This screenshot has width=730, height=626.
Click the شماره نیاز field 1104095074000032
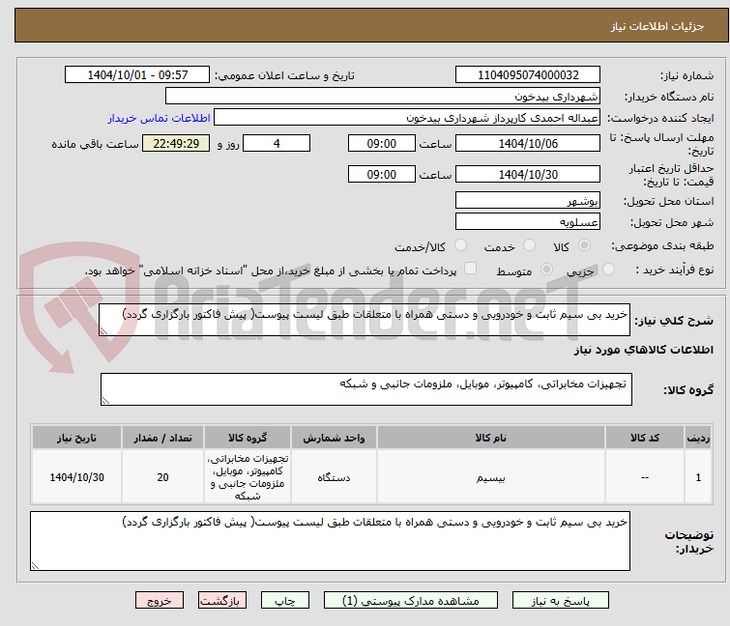[528, 75]
